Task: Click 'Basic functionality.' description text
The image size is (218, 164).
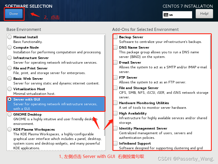Action: coord(28,42)
